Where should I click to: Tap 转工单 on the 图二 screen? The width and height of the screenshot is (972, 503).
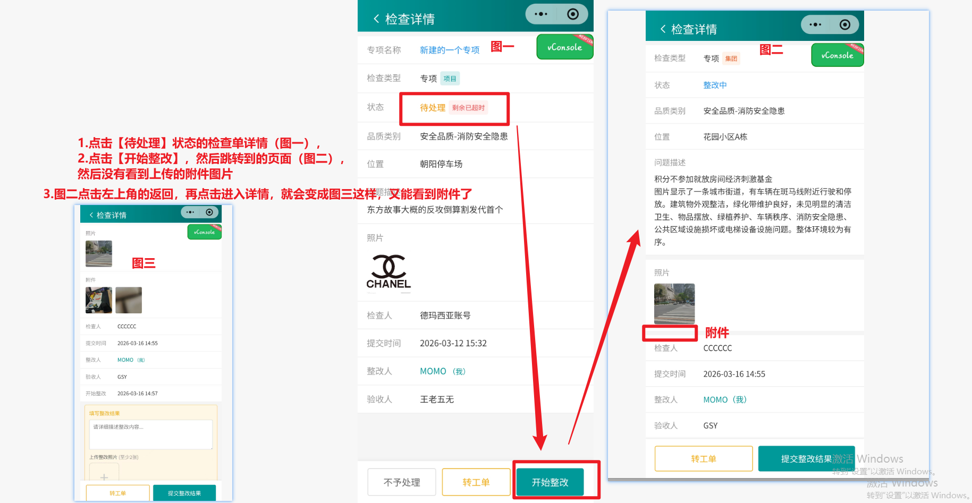click(x=704, y=459)
